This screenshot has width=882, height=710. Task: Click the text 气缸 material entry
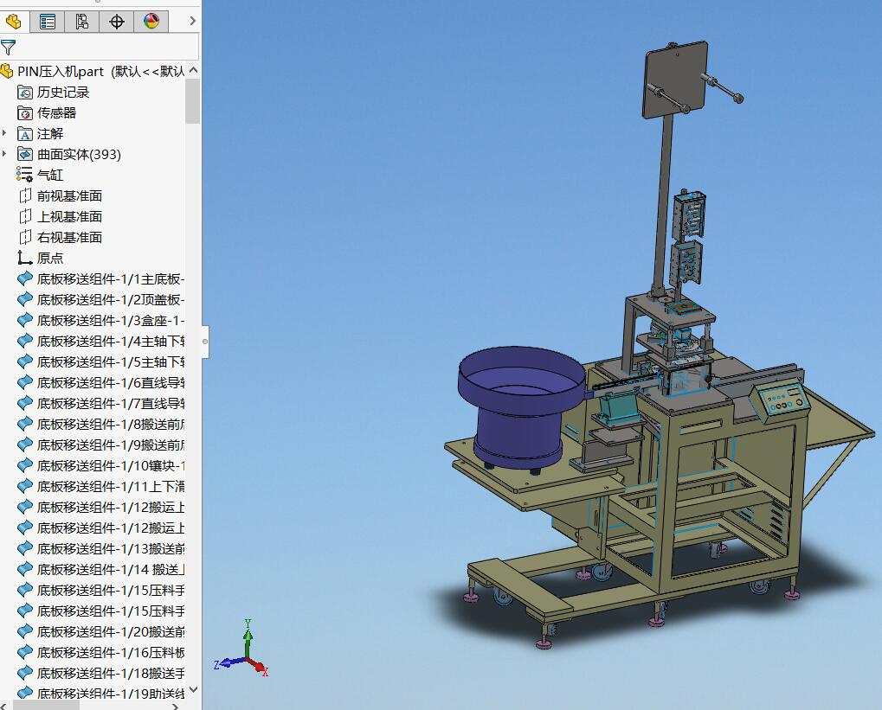(50, 175)
